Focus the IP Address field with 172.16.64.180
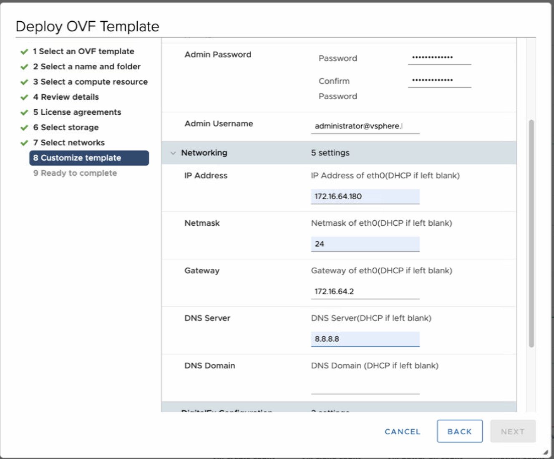554x459 pixels. coord(365,197)
